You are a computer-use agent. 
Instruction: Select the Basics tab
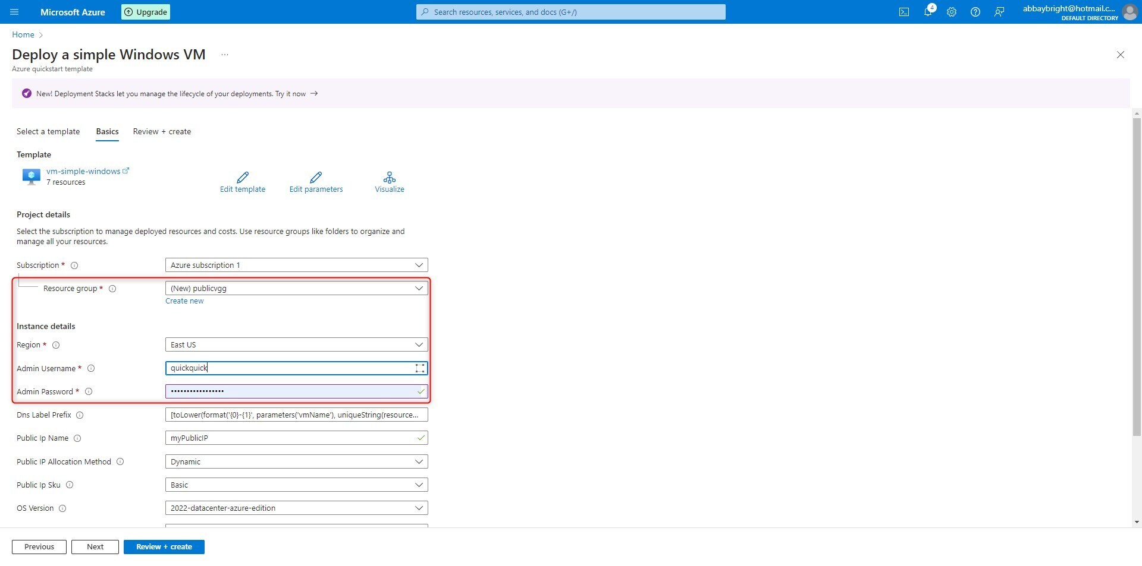107,131
